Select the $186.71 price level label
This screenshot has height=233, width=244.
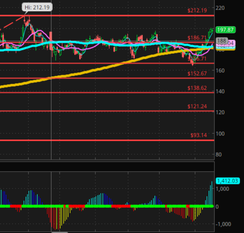(197, 38)
